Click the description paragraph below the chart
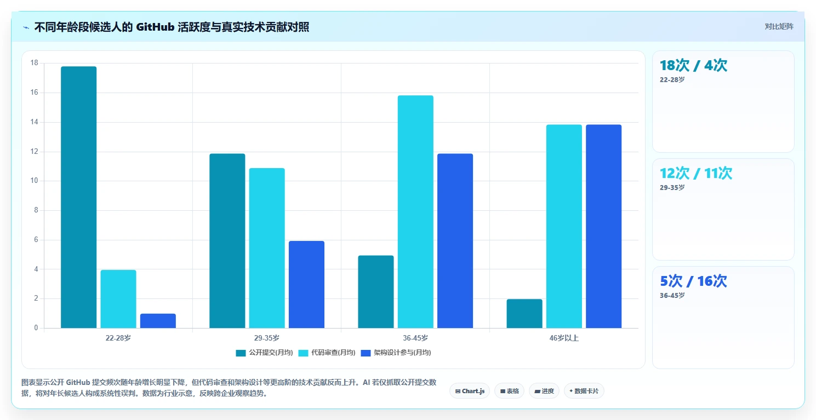Image resolution: width=816 pixels, height=420 pixels. click(229, 388)
